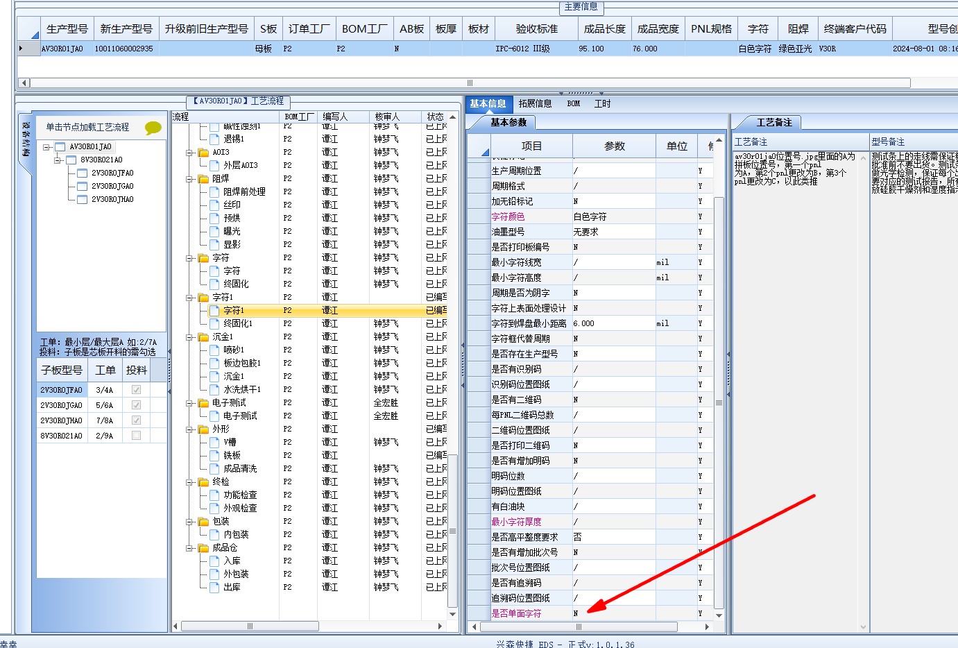Click the 终端客户代码 column header

[855, 29]
